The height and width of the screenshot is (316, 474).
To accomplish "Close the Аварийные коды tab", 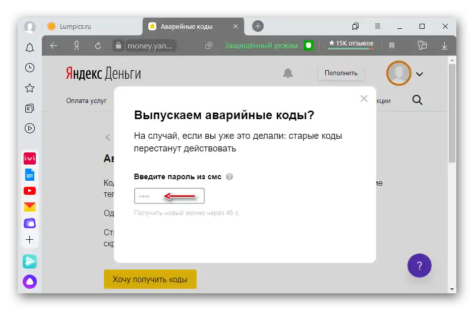I will click(235, 27).
